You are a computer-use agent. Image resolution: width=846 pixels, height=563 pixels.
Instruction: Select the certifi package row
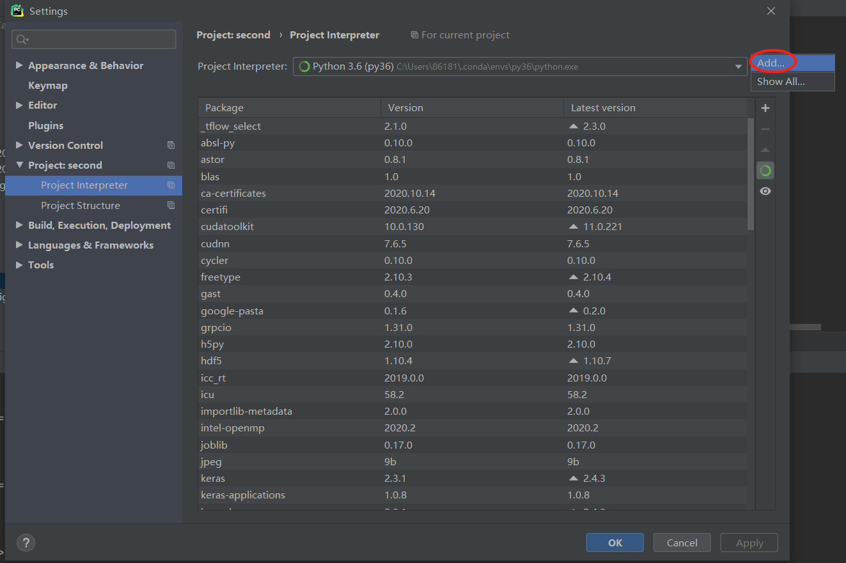(473, 210)
